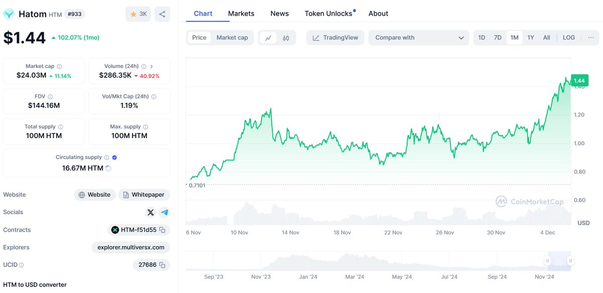Click the circulating supply progress ring

(x=108, y=168)
